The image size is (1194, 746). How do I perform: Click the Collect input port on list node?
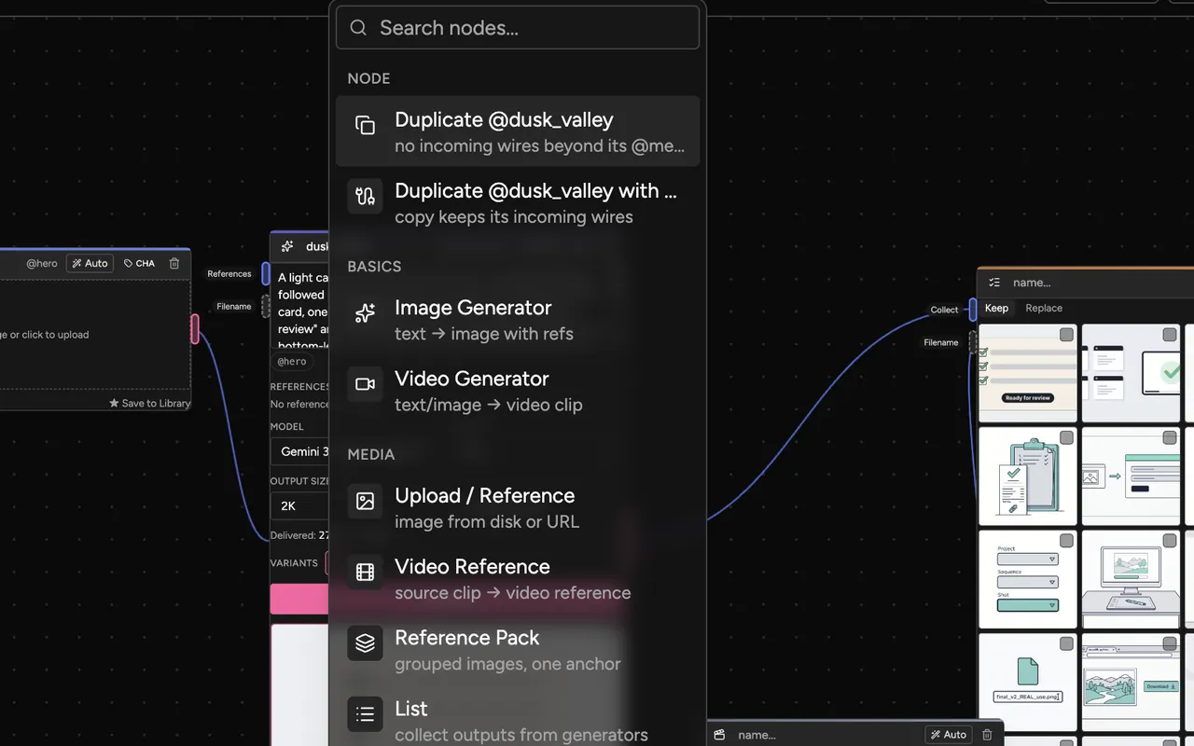click(x=973, y=310)
